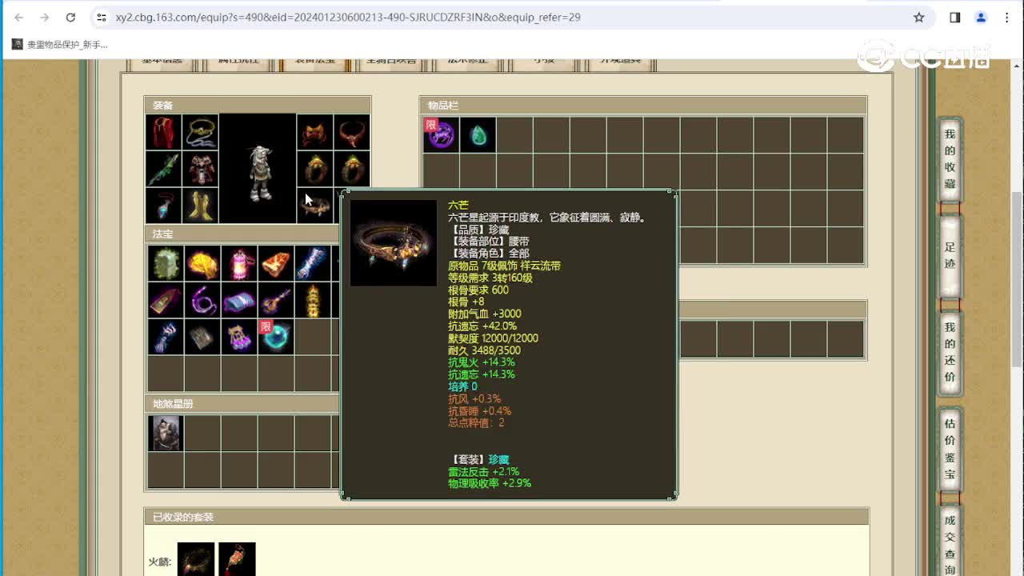The height and width of the screenshot is (576, 1024).
Task: Reload the current page
Action: [x=70, y=17]
